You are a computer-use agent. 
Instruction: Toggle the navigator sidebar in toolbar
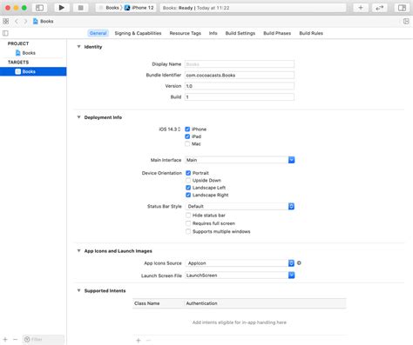[39, 8]
